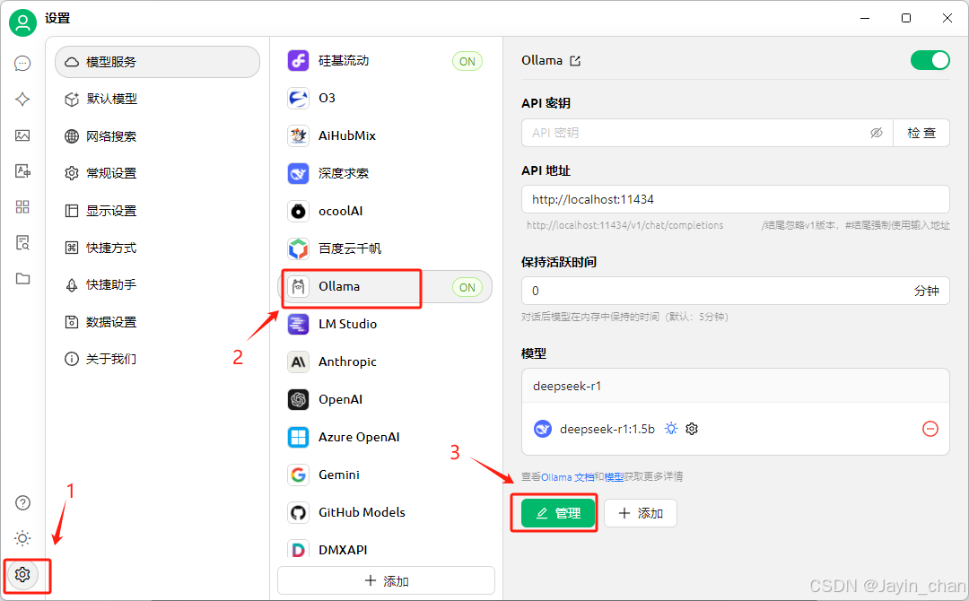Click the 硅基流动 ON status badge
Screen dimensions: 969x601
coord(467,61)
